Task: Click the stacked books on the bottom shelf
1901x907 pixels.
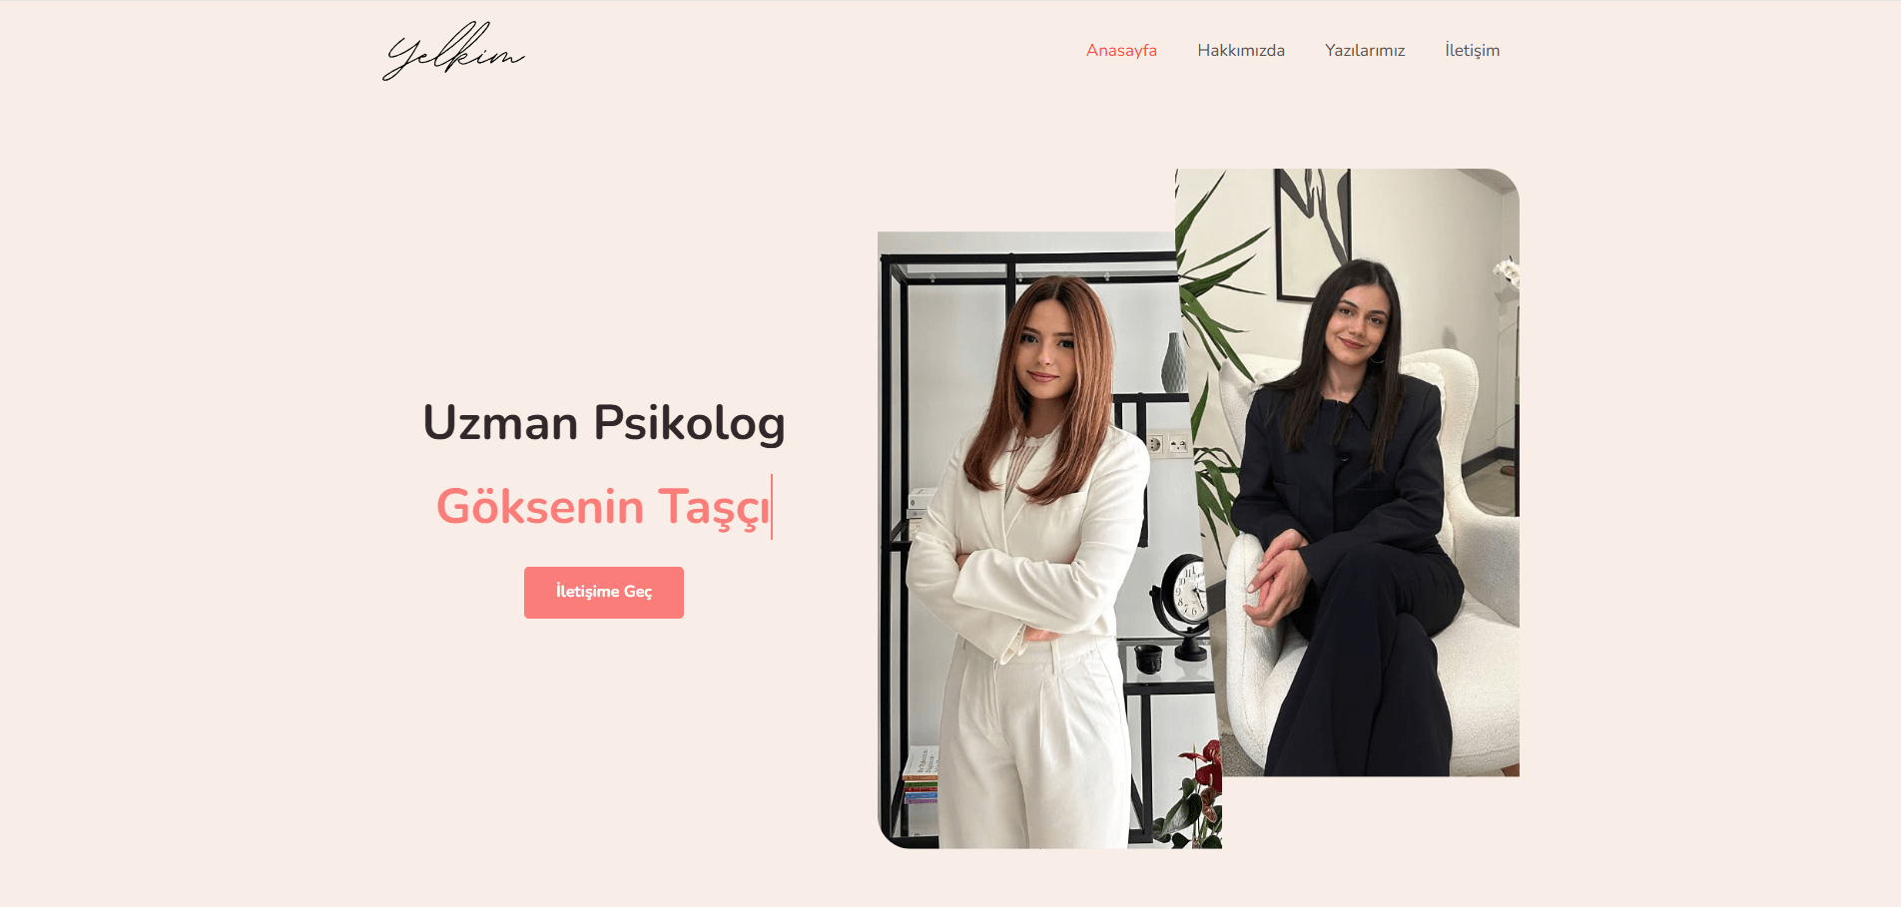Action: tap(921, 776)
